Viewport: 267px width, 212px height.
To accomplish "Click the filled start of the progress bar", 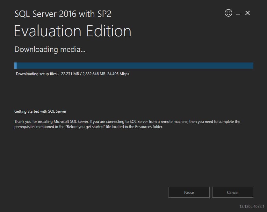I will tap(16, 66).
